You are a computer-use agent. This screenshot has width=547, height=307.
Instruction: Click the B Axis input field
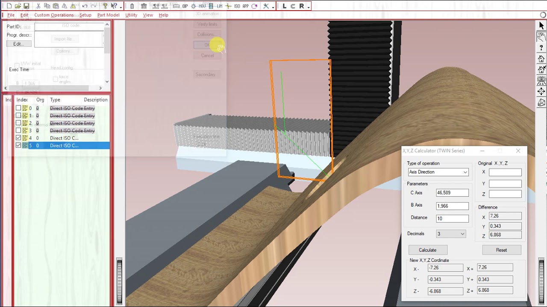[x=452, y=206]
